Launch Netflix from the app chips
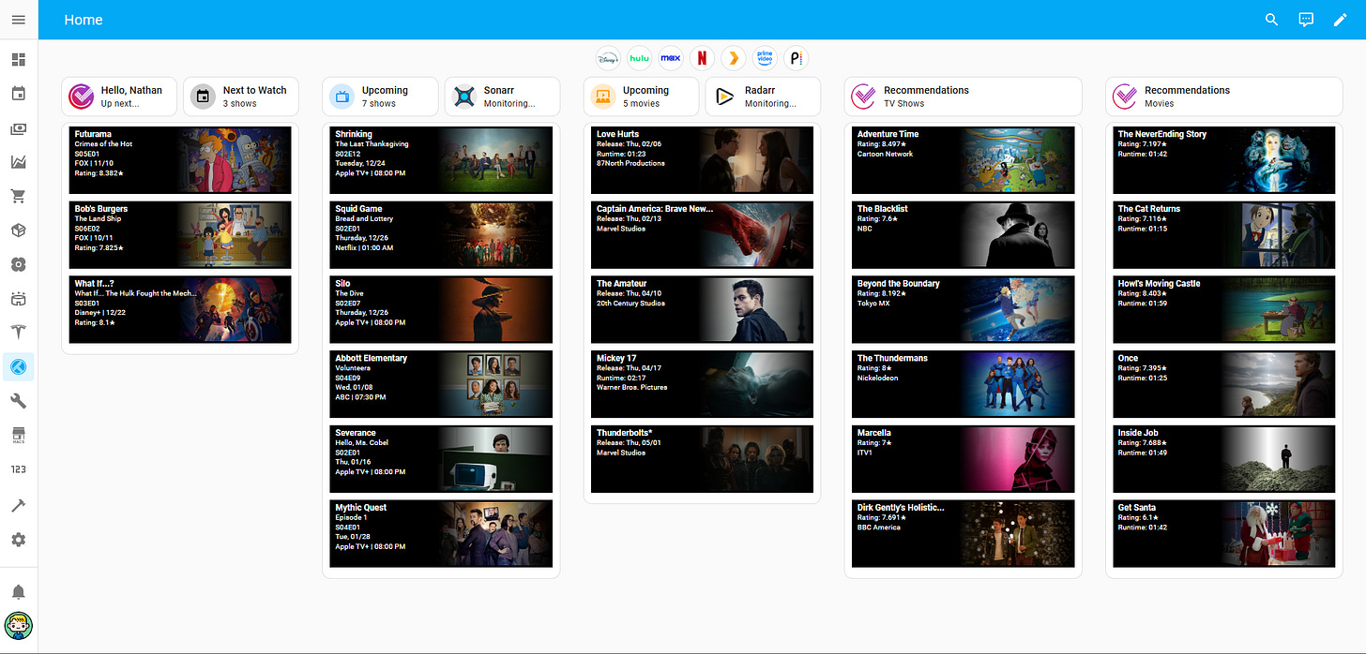Viewport: 1366px width, 654px height. pos(702,58)
